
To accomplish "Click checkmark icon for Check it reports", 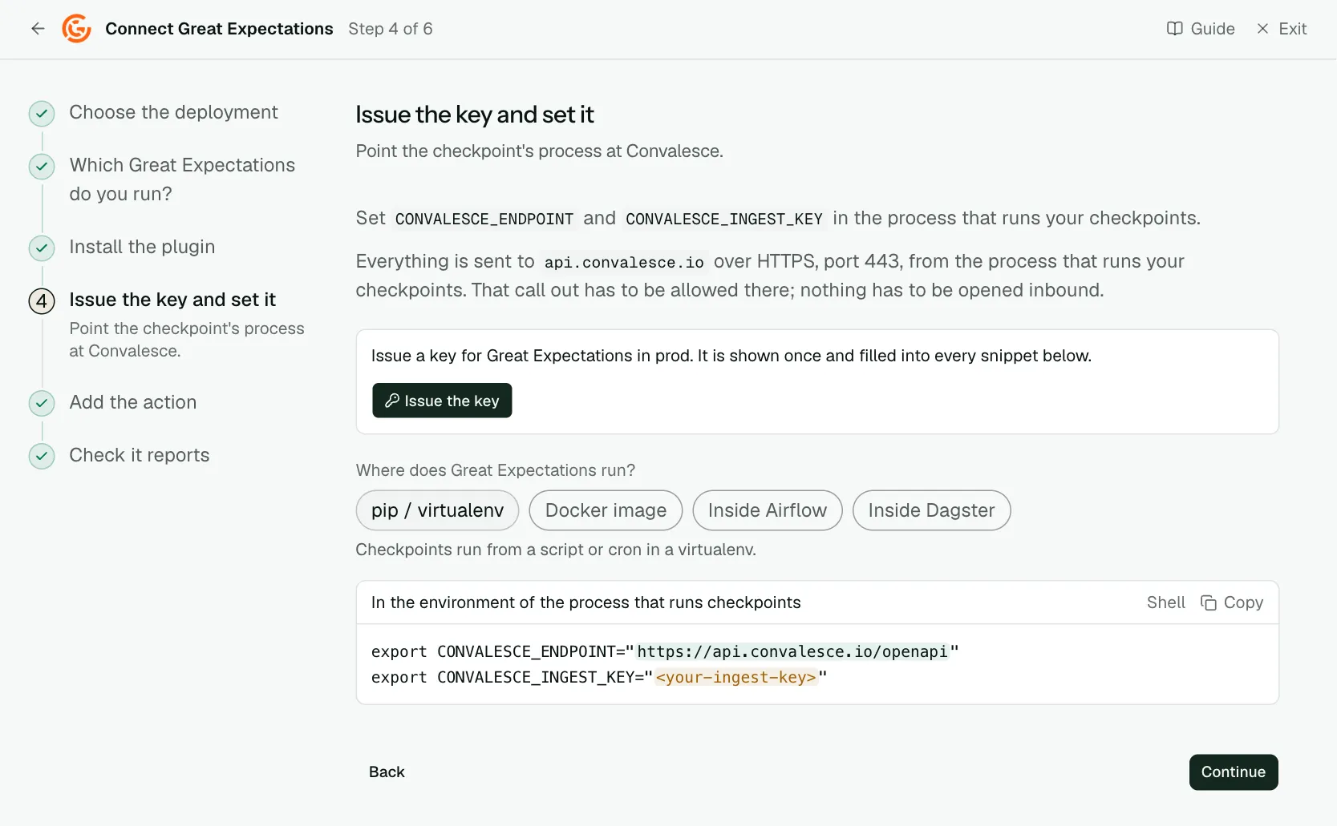I will pos(42,457).
